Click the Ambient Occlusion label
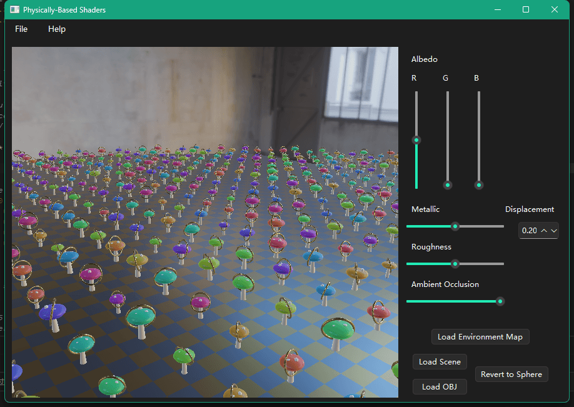Viewport: 574px width, 407px height. coord(445,284)
